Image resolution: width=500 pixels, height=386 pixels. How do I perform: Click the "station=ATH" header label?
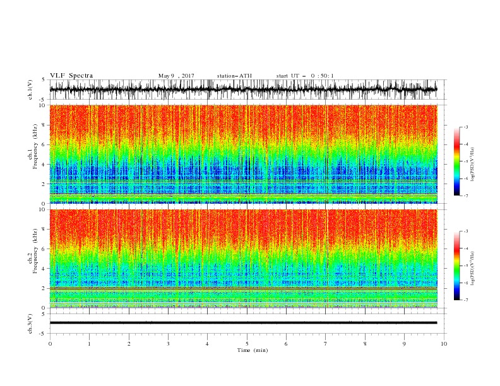[234, 76]
